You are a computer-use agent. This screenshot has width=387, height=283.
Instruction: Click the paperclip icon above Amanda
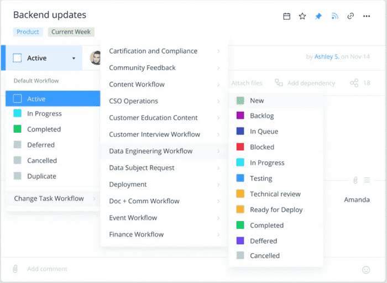(x=355, y=180)
